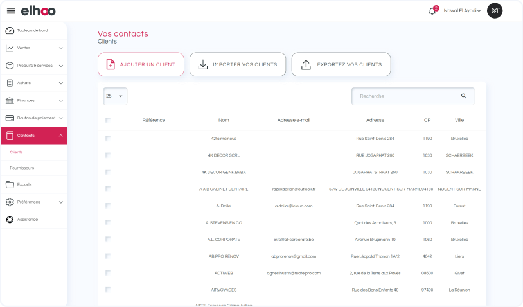
Task: Click the Exports folder icon
Action: [x=10, y=184]
